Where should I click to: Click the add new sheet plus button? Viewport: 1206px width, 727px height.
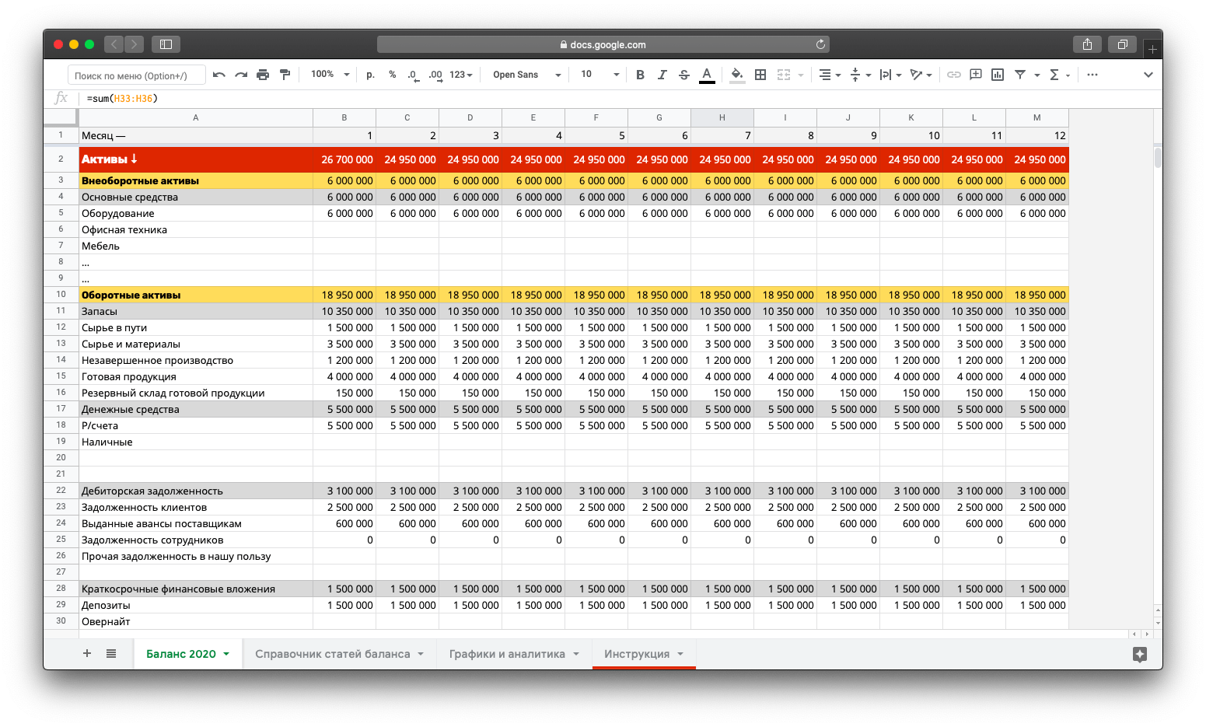[87, 653]
